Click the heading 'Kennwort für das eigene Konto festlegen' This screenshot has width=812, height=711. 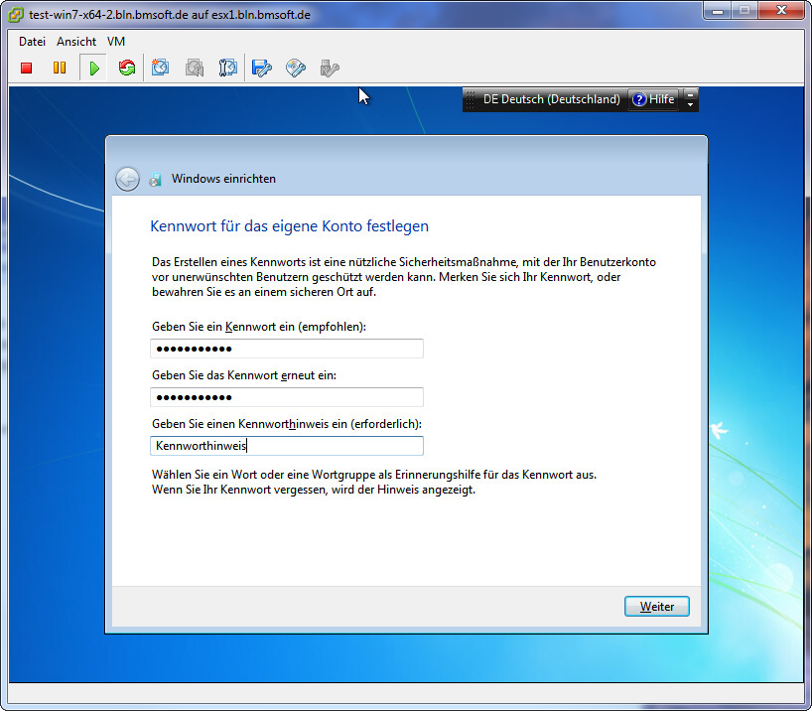click(x=290, y=226)
